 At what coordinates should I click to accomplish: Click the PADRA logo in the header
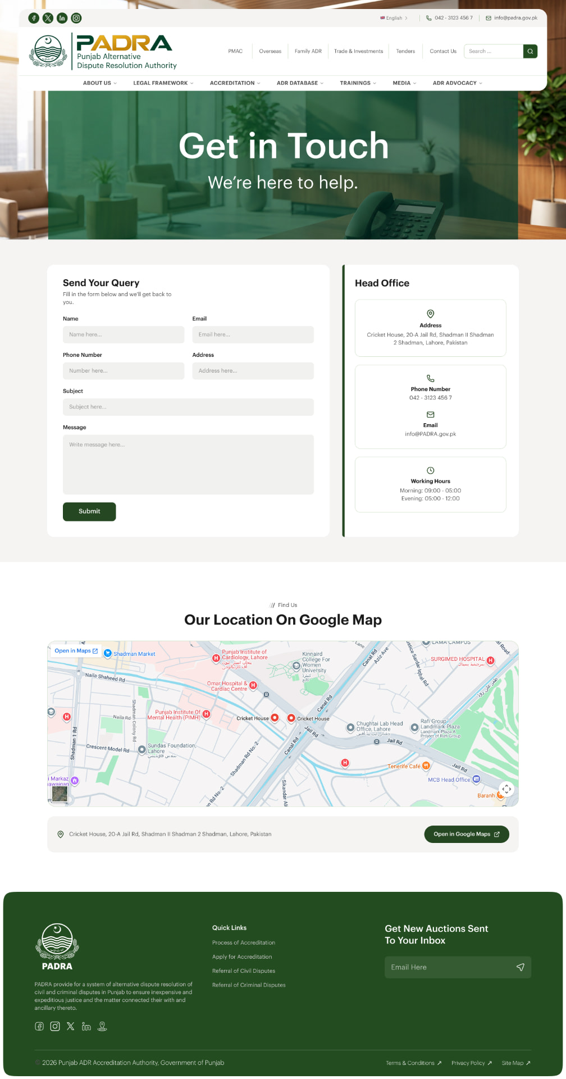coord(103,51)
